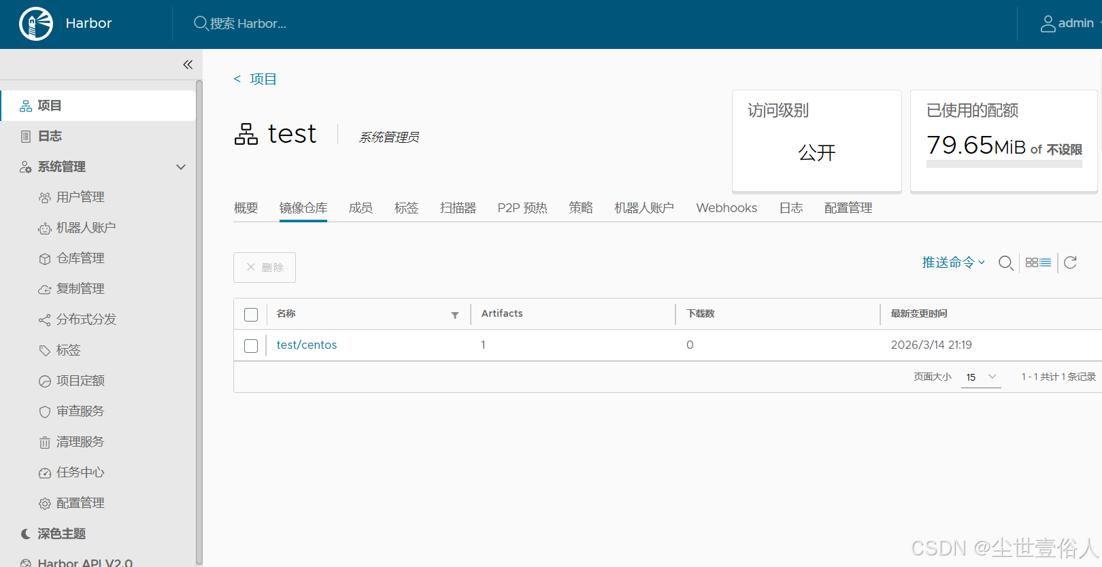Click the 分布式分发 share icon

45,320
